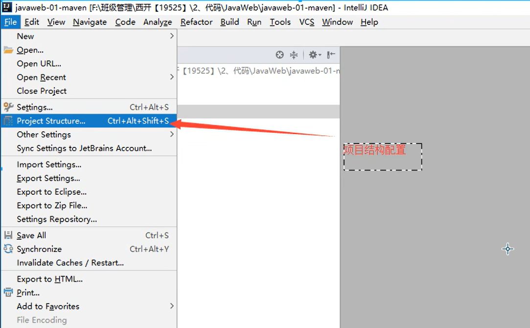This screenshot has width=530, height=328.
Task: Open the Help menu
Action: click(369, 22)
